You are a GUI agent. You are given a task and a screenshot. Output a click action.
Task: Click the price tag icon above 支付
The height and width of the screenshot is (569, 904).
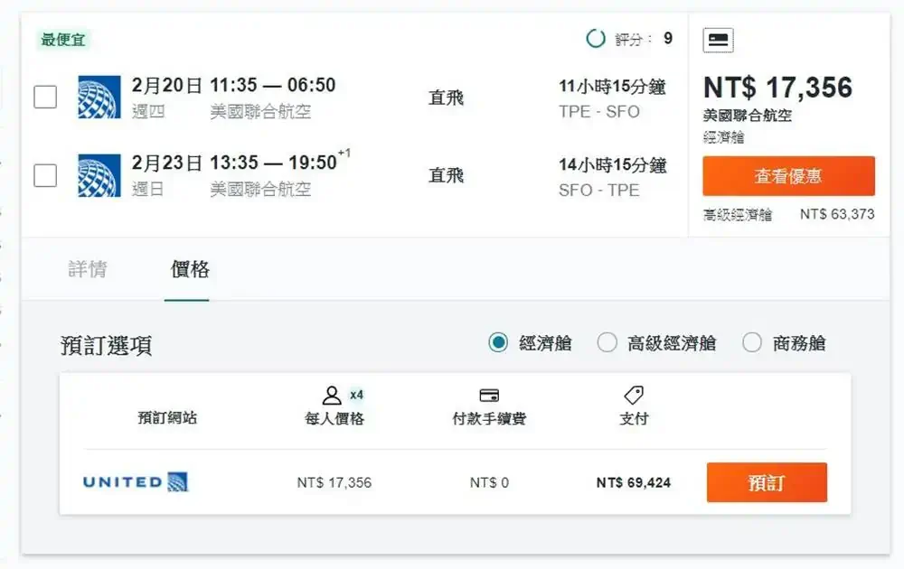tap(634, 395)
